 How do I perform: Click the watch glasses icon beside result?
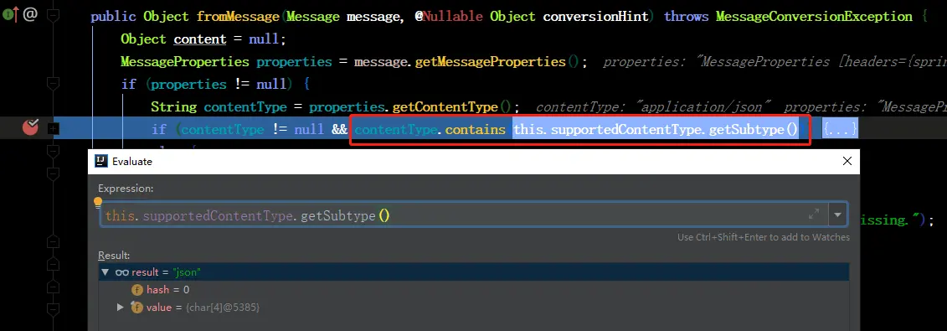click(x=122, y=272)
